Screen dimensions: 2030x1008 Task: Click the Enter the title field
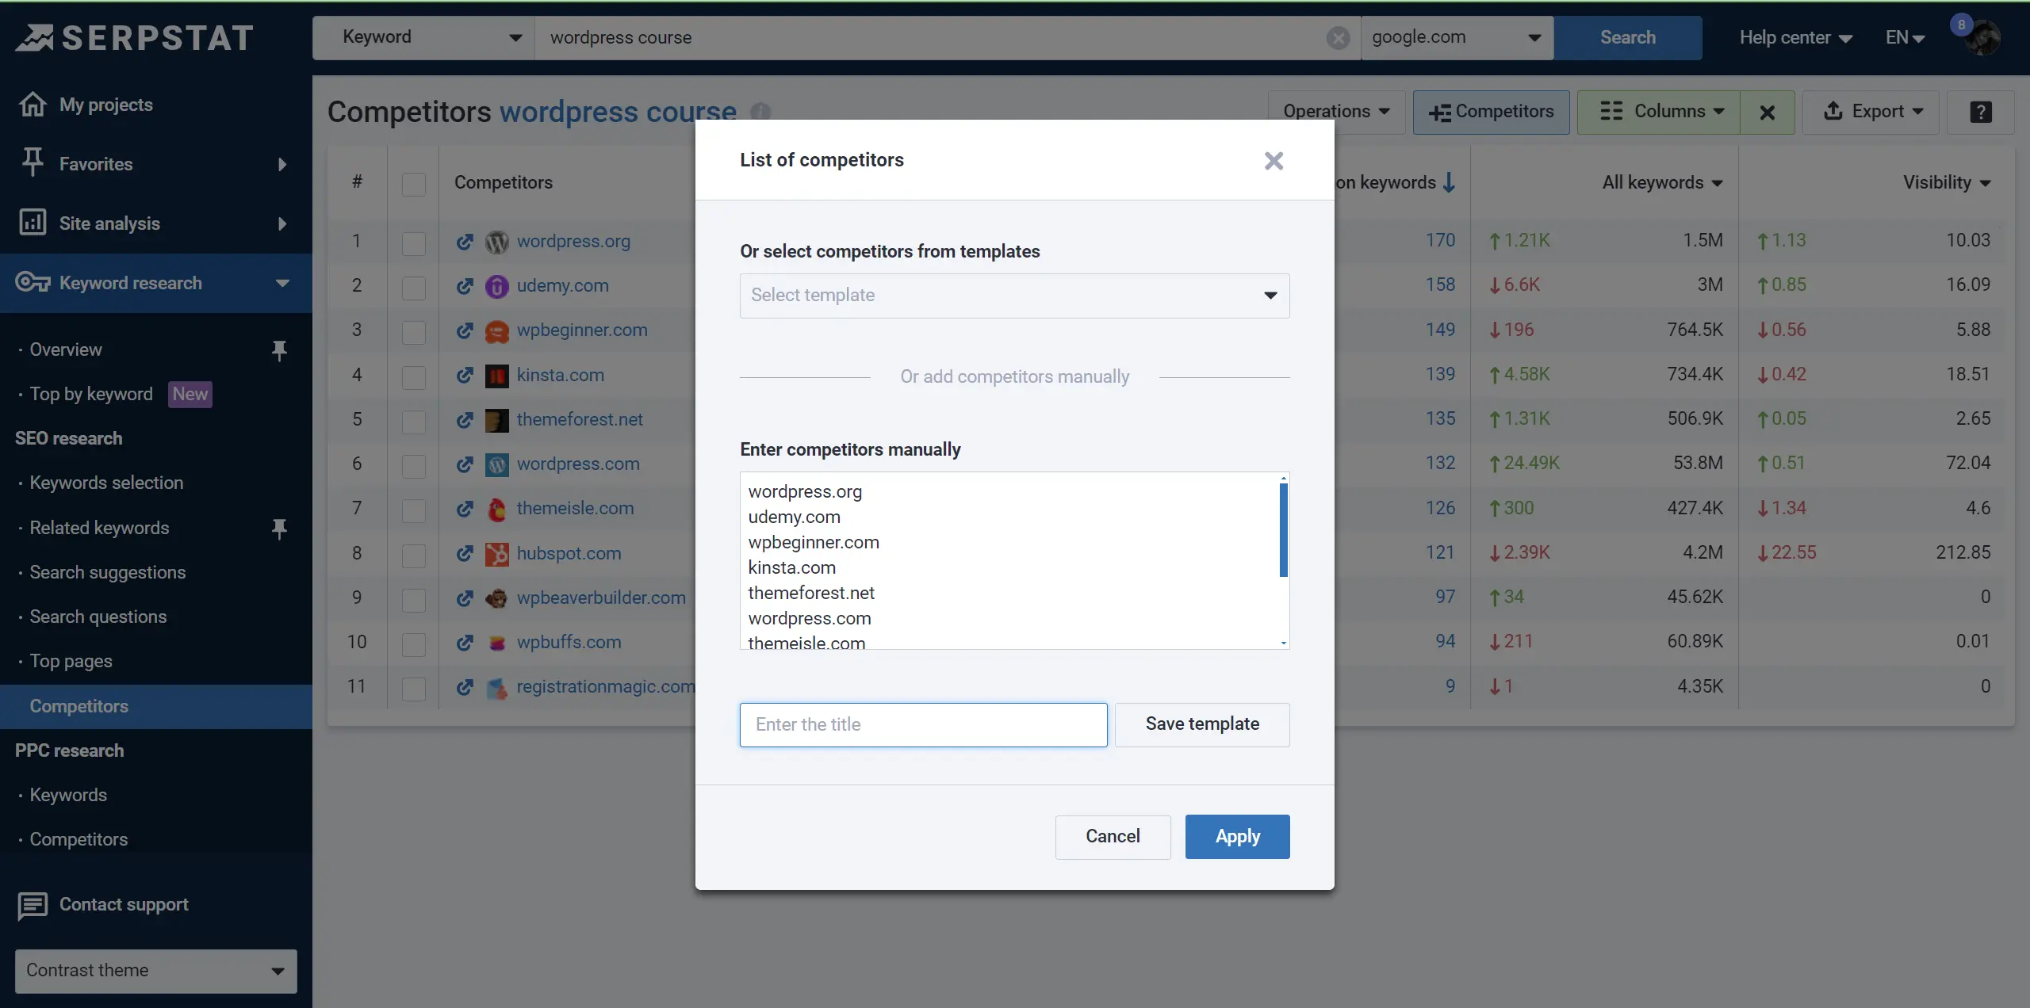[923, 724]
